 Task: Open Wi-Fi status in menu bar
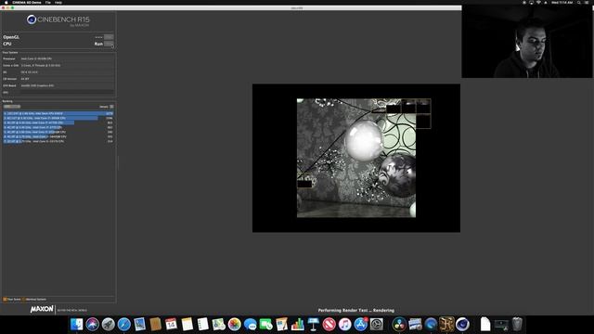[x=538, y=2]
